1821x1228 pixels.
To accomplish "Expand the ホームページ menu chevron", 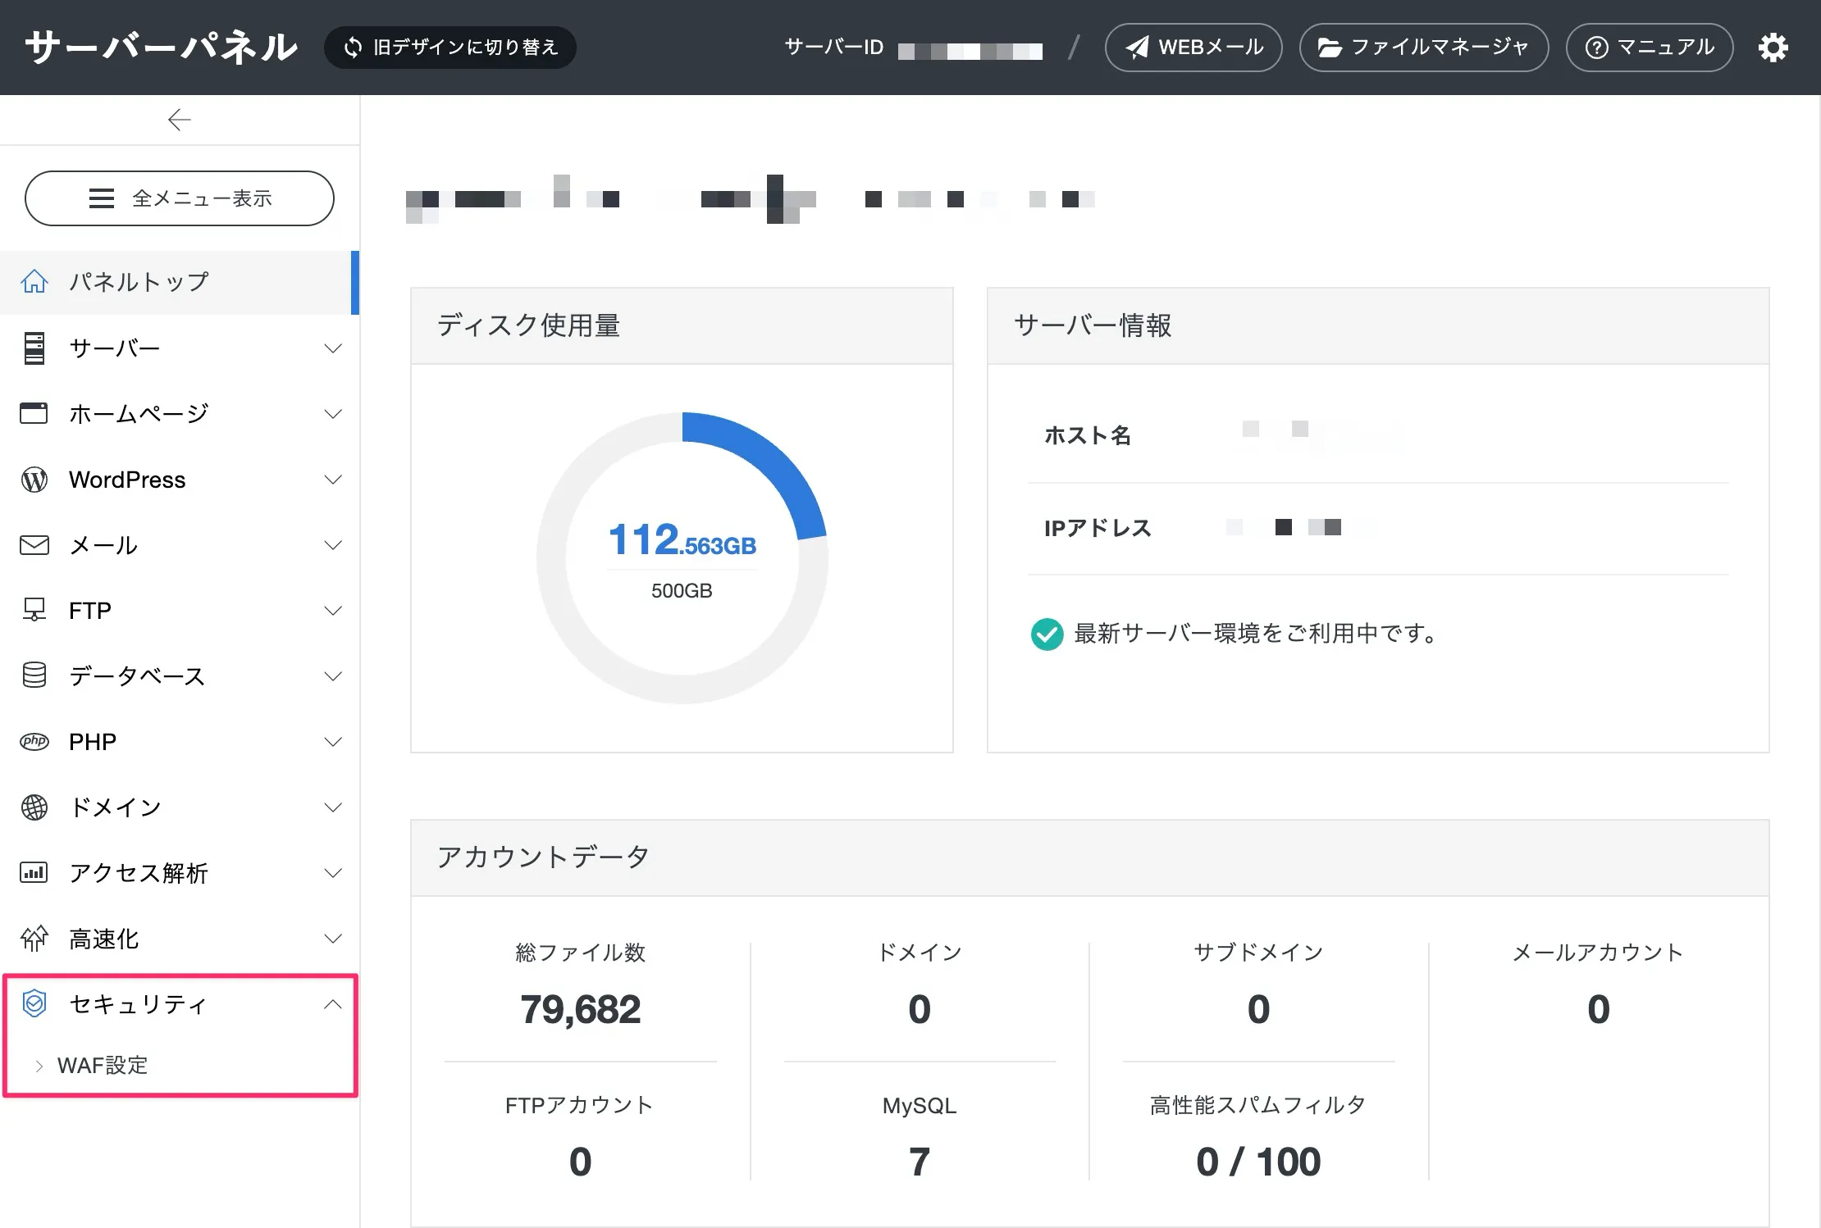I will 333,414.
